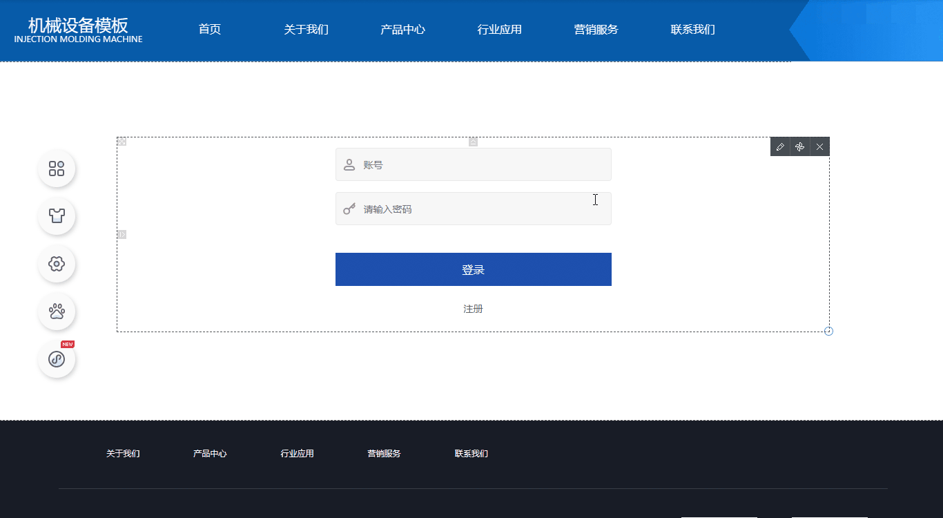Remove module with the X icon
Viewport: 943px width, 518px height.
tap(819, 147)
